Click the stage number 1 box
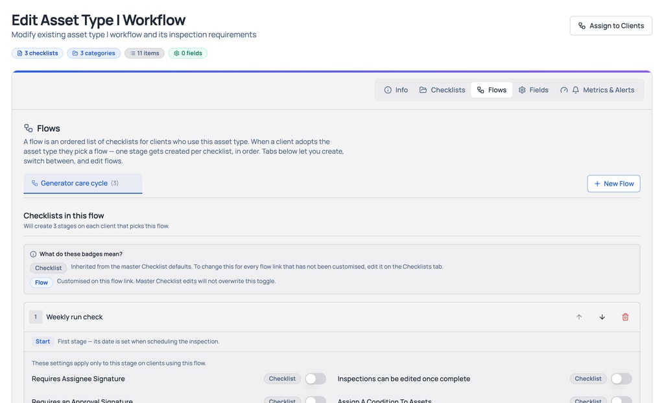Image resolution: width=664 pixels, height=403 pixels. pyautogui.click(x=36, y=317)
